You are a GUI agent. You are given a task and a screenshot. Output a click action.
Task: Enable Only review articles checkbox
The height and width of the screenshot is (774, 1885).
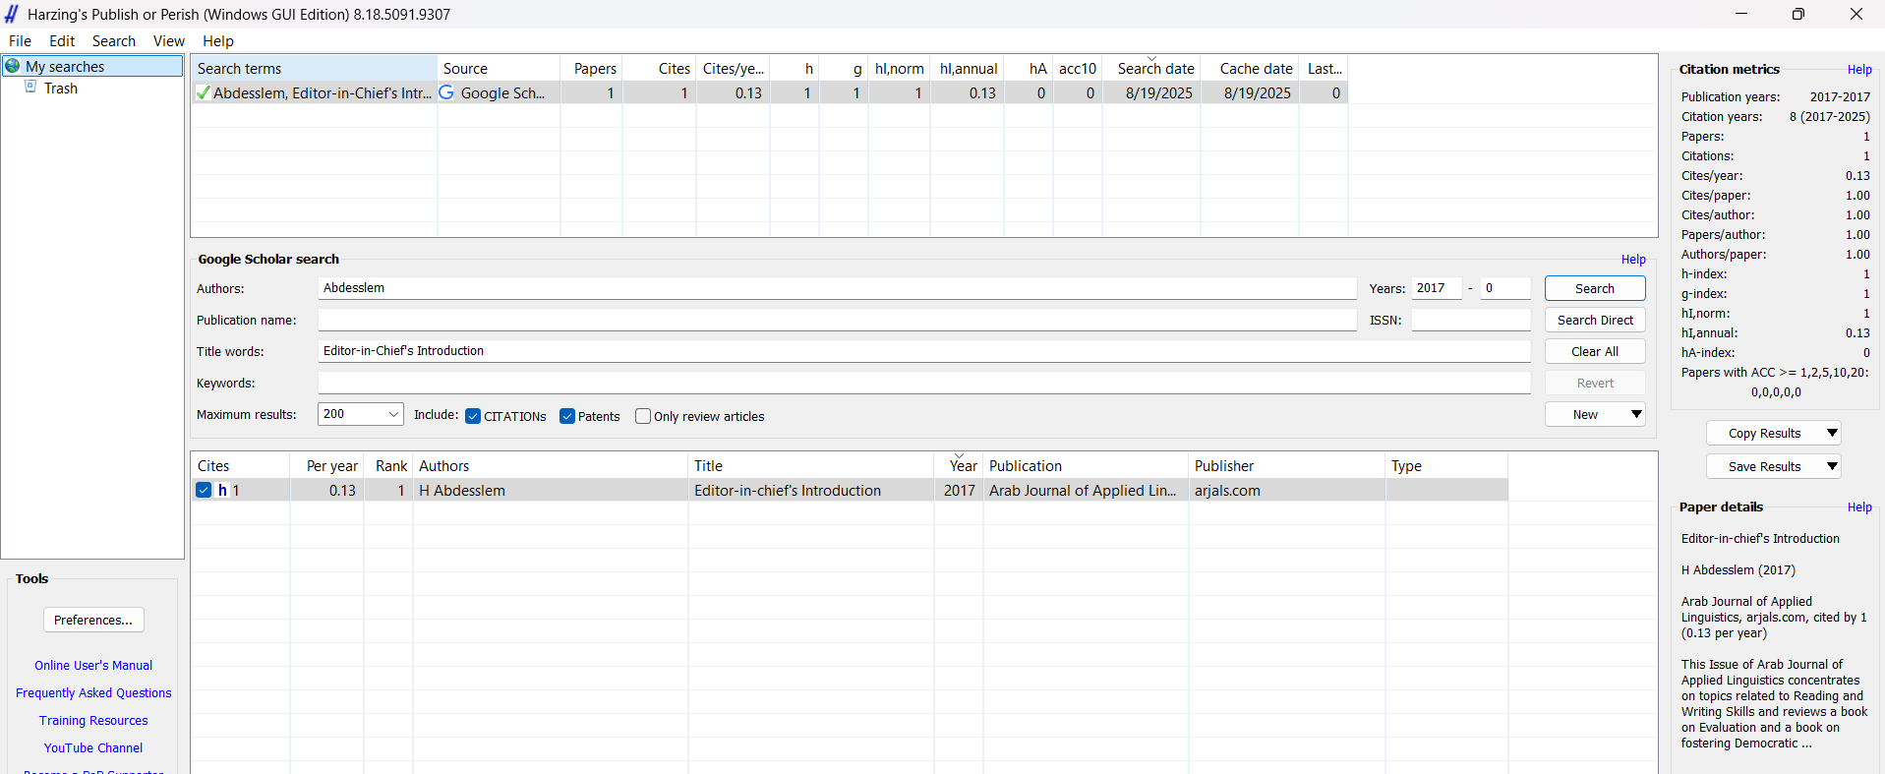tap(643, 416)
